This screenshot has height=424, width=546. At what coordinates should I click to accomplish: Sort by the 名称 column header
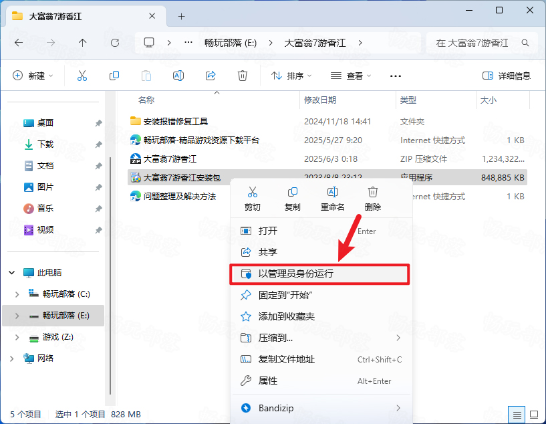(x=146, y=100)
